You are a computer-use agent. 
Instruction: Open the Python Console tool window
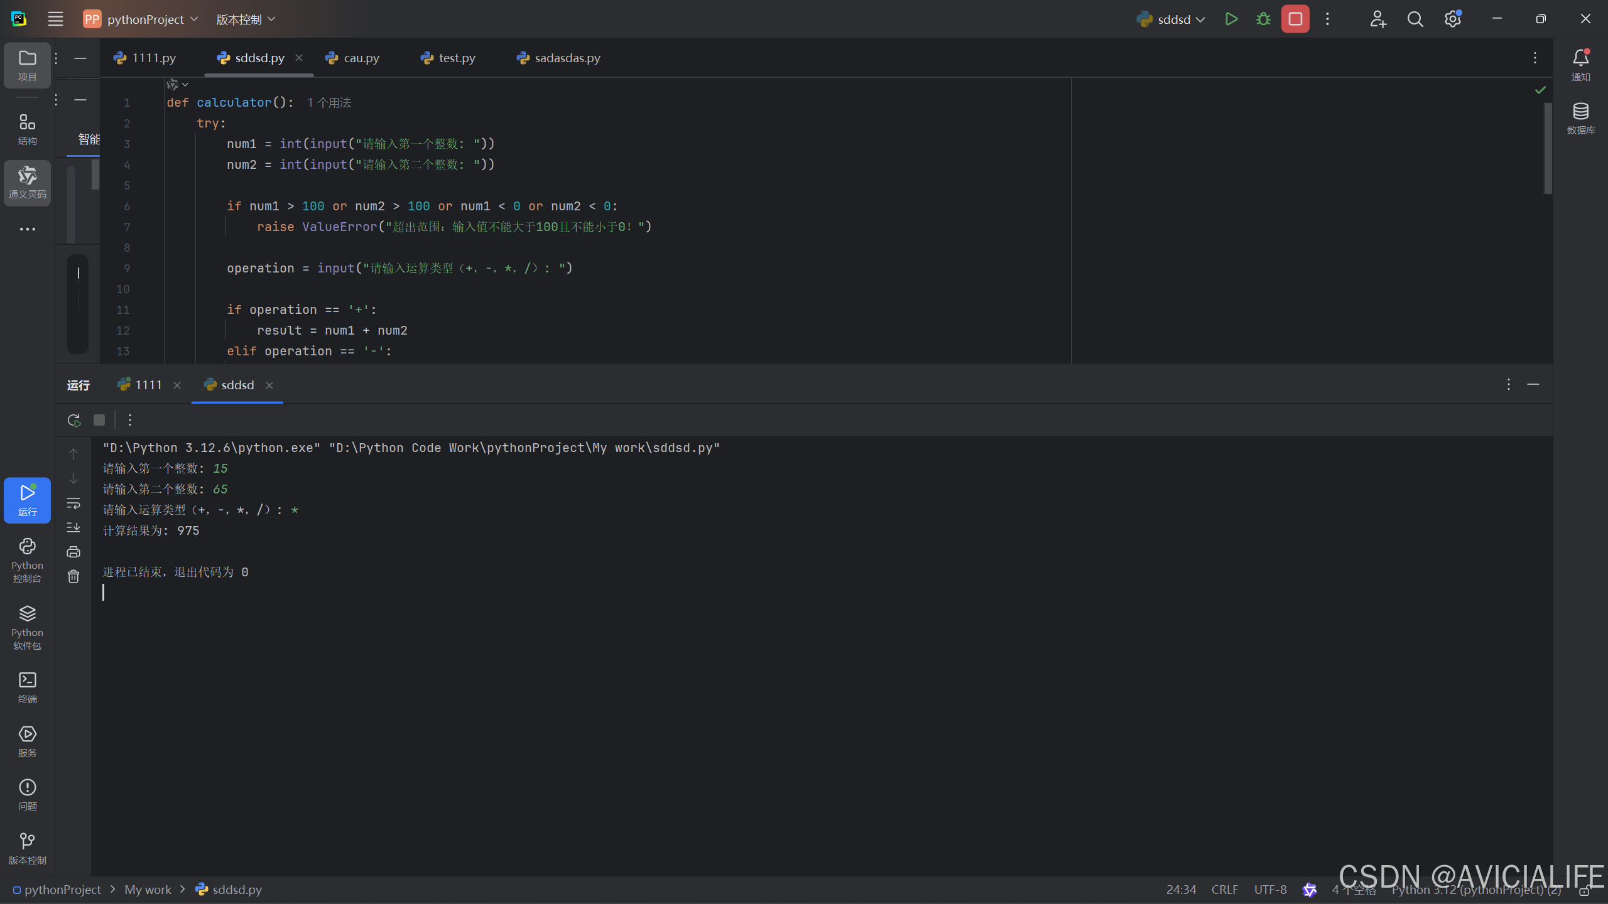27,560
